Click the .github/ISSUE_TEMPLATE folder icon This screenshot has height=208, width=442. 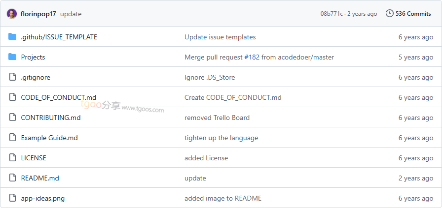[x=12, y=37]
